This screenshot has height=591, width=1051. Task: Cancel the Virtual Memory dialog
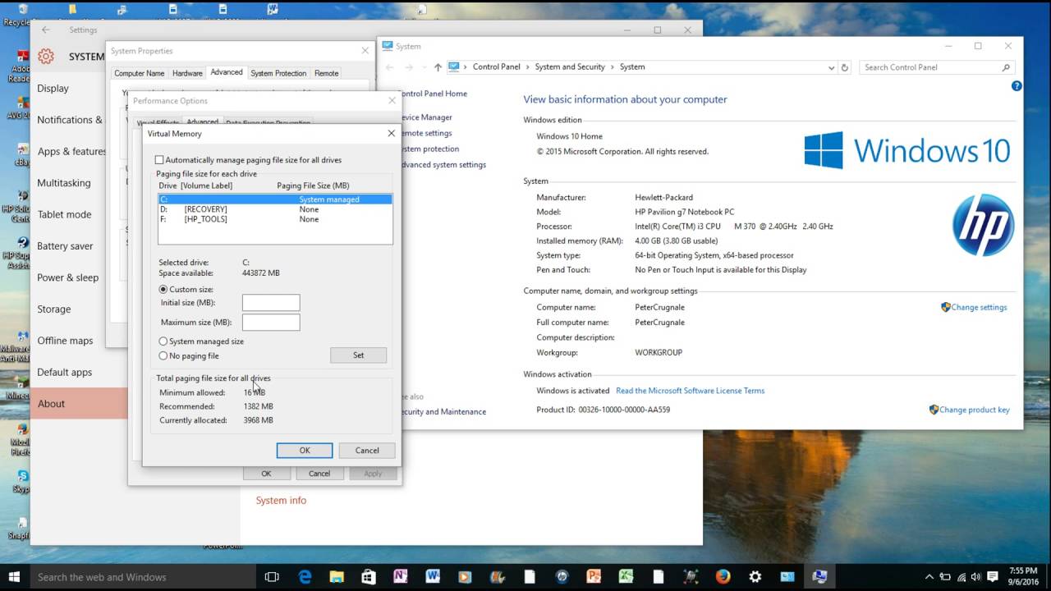(367, 451)
